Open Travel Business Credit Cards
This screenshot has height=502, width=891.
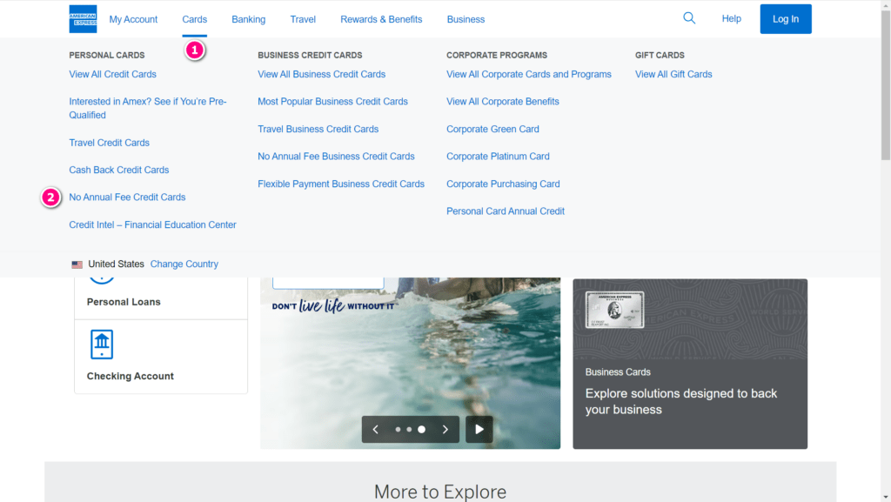[x=318, y=129]
